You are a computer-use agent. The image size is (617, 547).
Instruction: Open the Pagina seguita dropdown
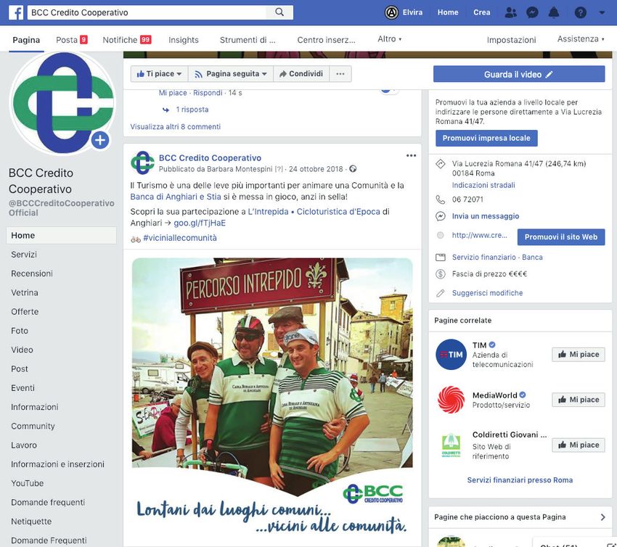[231, 74]
